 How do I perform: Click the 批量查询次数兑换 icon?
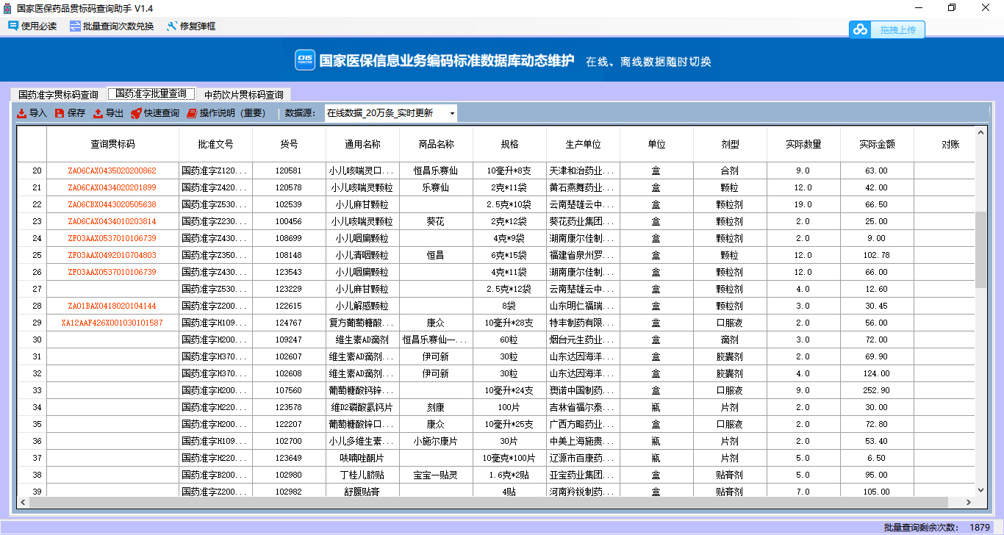click(75, 26)
